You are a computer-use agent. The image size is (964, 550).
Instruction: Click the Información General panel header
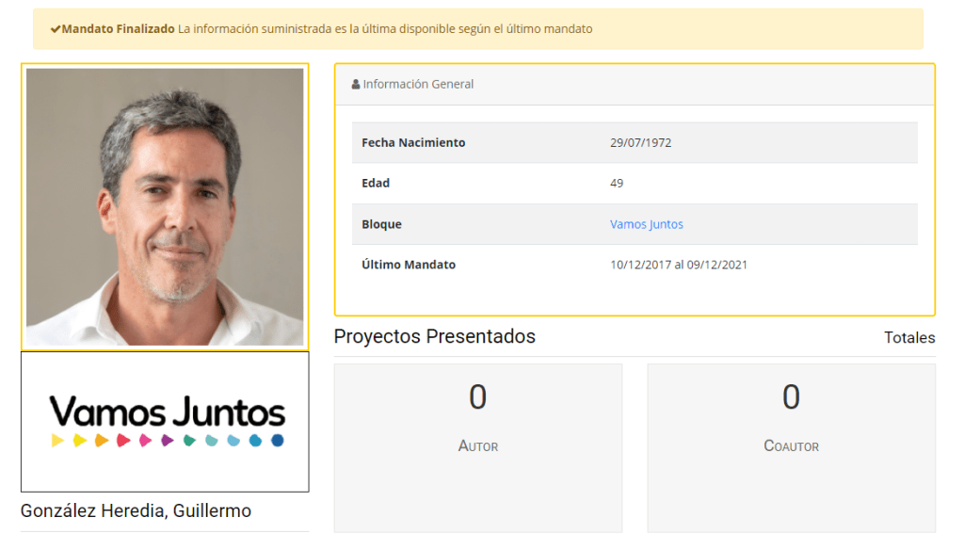[x=634, y=85]
